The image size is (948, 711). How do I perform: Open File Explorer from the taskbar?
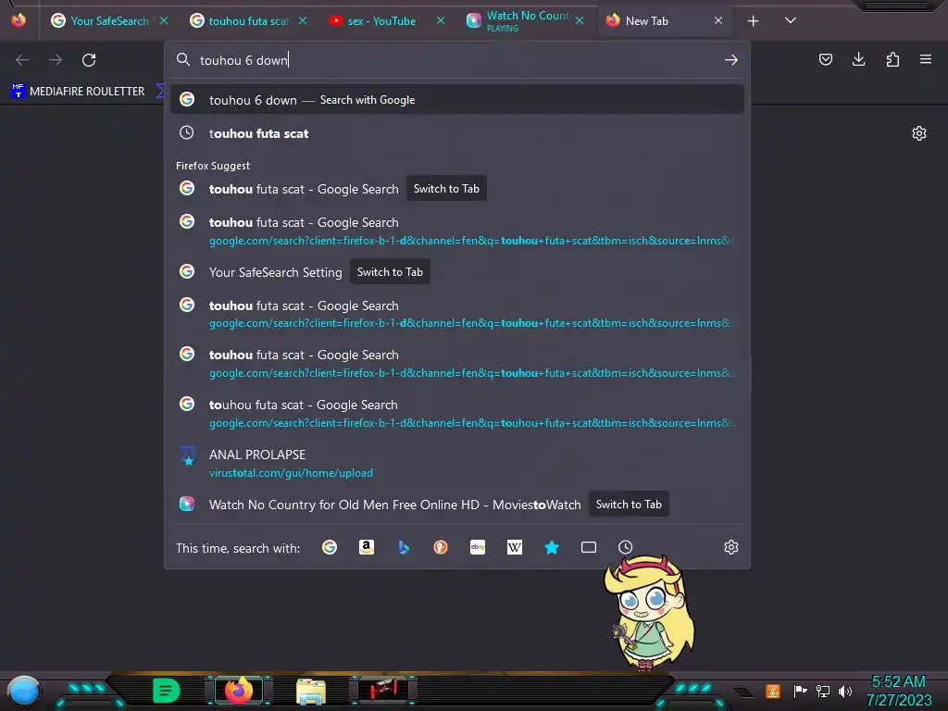point(311,691)
